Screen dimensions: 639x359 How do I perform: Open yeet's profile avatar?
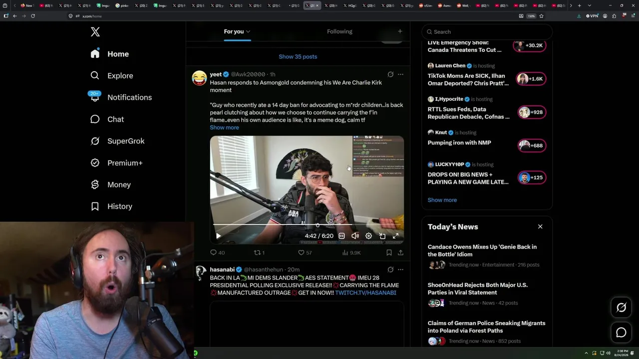click(199, 78)
